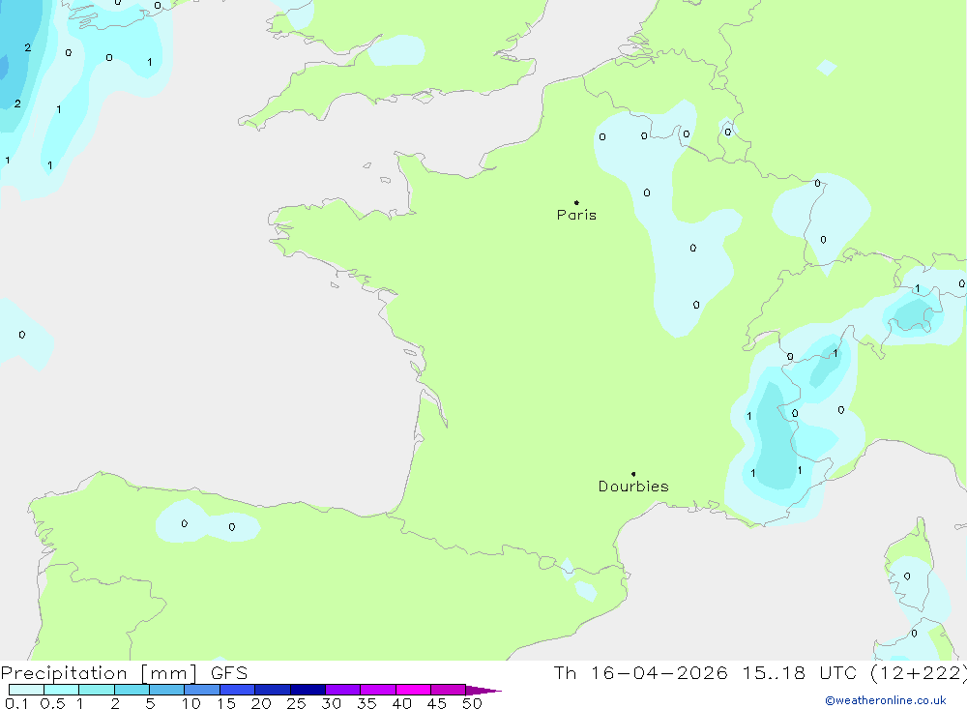Click the forecast date 'Th 16-04-2026' text

[640, 672]
